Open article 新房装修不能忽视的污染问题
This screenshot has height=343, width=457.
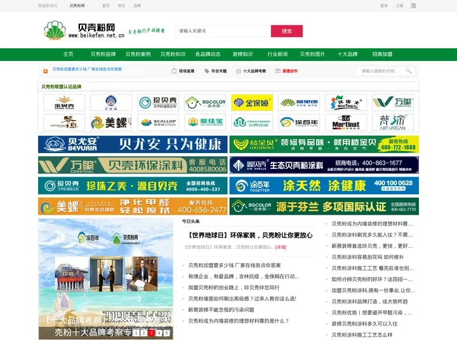222,310
